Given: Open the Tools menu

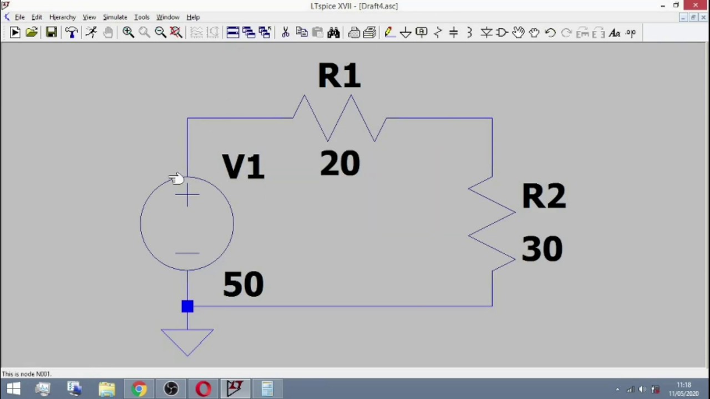Looking at the screenshot, I should coord(141,17).
